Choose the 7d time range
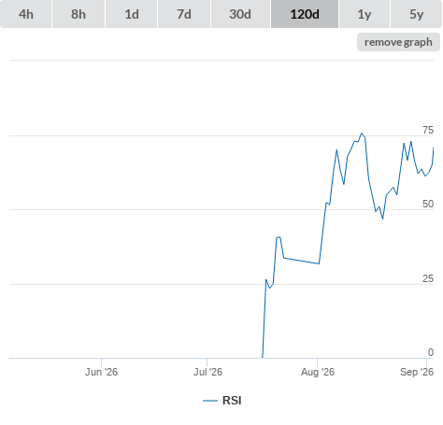 click(x=184, y=14)
